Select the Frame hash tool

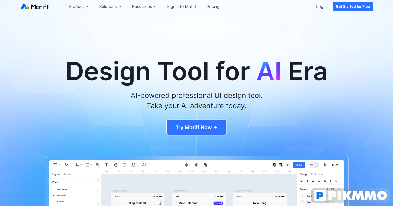point(77,165)
